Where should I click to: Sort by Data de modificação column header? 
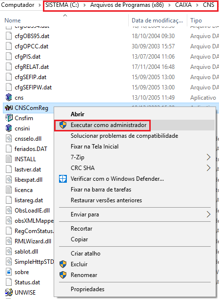157,21
